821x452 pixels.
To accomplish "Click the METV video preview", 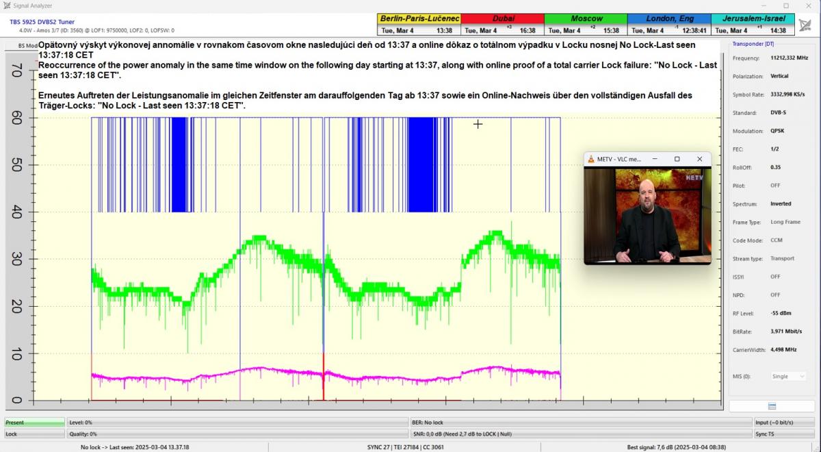I will 647,216.
